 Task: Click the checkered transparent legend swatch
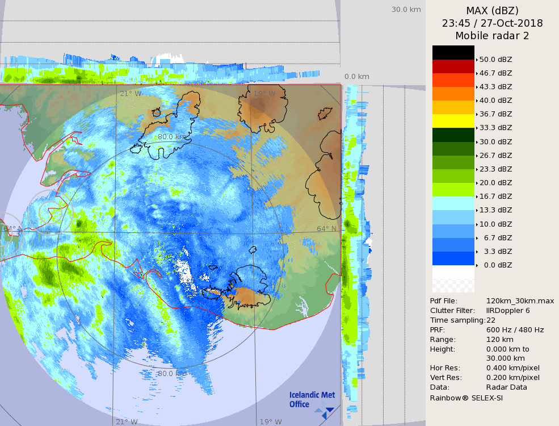coord(453,279)
